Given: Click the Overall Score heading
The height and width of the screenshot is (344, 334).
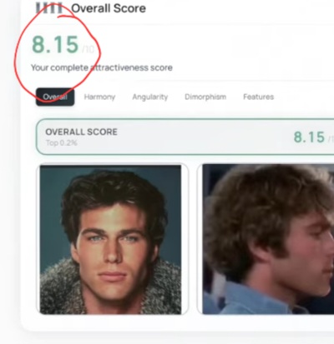Looking at the screenshot, I should pyautogui.click(x=109, y=8).
